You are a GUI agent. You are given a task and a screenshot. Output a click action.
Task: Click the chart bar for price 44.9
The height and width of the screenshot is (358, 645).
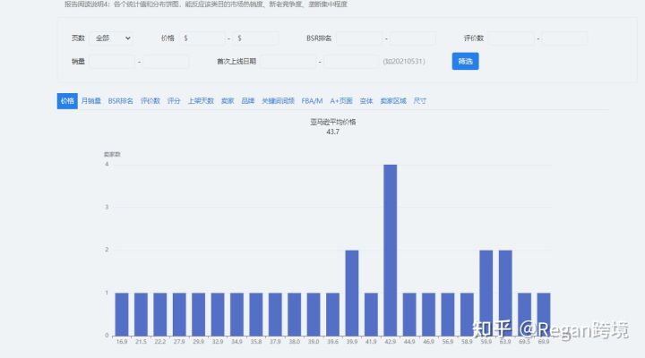(409, 314)
